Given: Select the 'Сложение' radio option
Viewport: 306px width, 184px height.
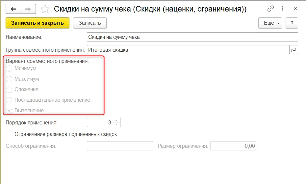Looking at the screenshot, I should pyautogui.click(x=9, y=90).
